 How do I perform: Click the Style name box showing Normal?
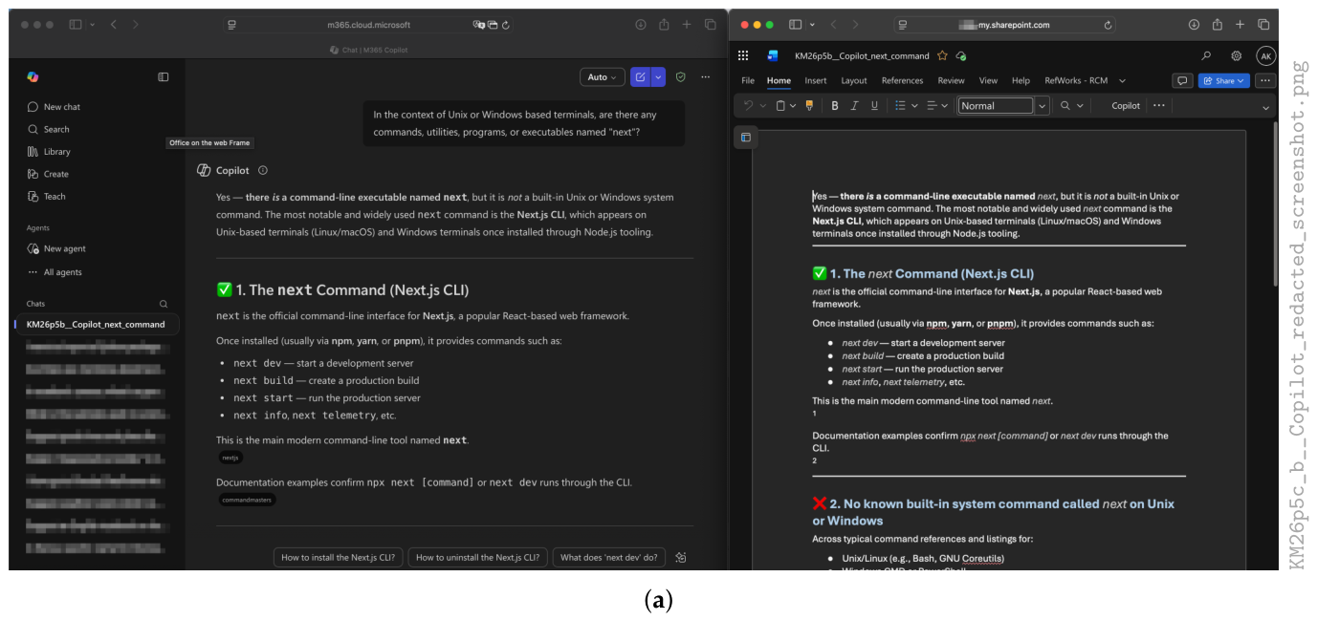pos(996,105)
